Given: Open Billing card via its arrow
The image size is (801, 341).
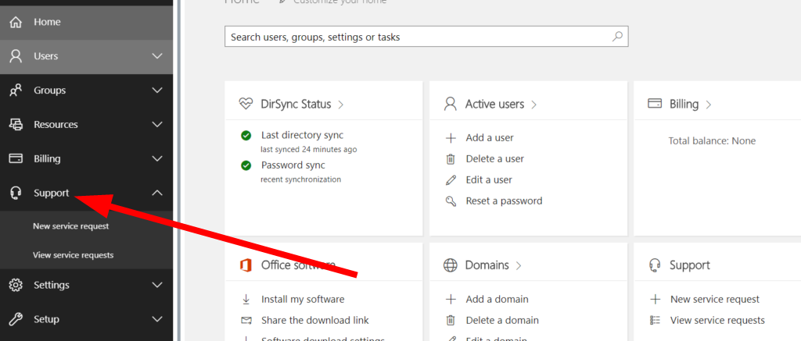Looking at the screenshot, I should pos(708,105).
